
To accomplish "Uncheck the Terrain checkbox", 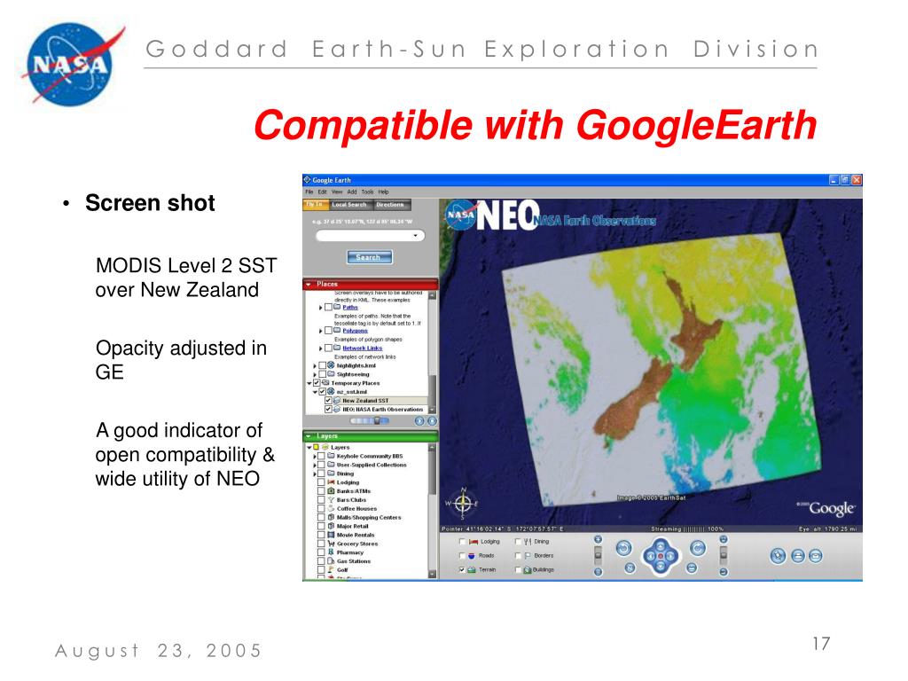I will tap(462, 570).
